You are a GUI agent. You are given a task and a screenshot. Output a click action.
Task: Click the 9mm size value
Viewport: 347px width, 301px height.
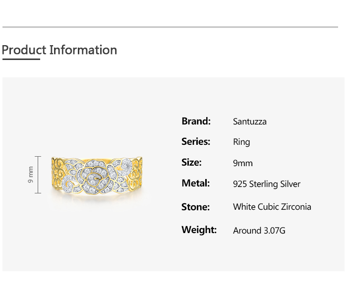pyautogui.click(x=243, y=163)
